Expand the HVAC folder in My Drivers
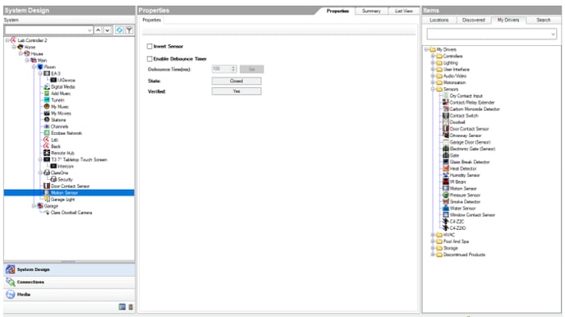Image resolution: width=565 pixels, height=317 pixels. (433, 235)
